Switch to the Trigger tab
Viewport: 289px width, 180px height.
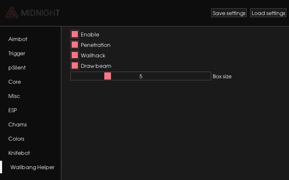click(x=17, y=54)
